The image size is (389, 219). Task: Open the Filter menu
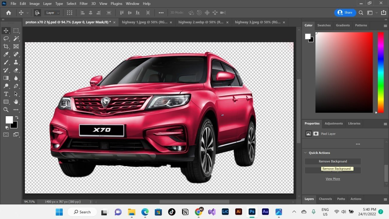click(x=84, y=4)
